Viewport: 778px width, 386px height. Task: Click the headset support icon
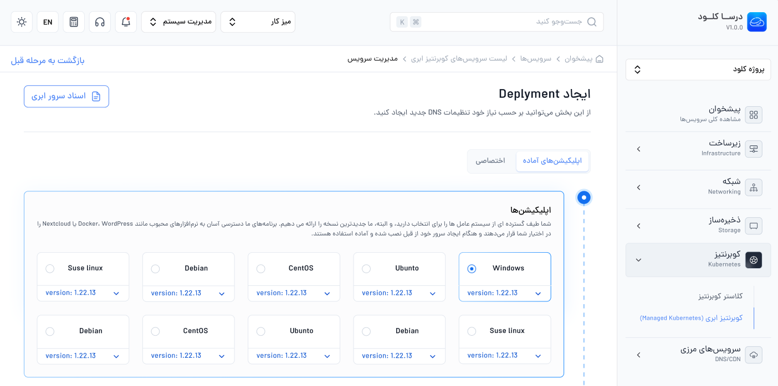click(100, 22)
